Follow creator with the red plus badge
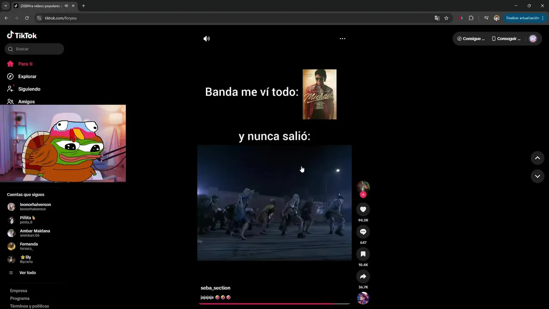Viewport: 549px width, 309px height. click(x=363, y=195)
